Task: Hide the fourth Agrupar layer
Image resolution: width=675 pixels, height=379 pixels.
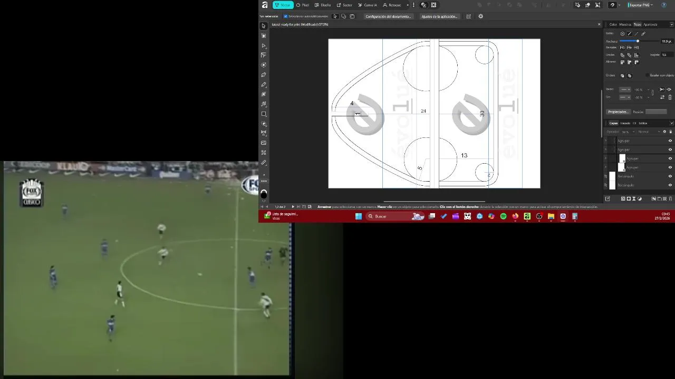Action: (x=670, y=167)
